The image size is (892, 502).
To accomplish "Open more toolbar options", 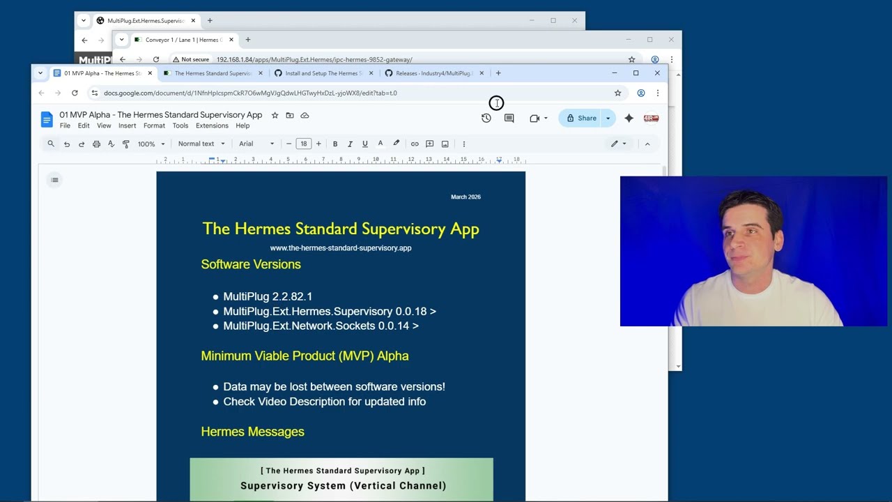I will [464, 144].
